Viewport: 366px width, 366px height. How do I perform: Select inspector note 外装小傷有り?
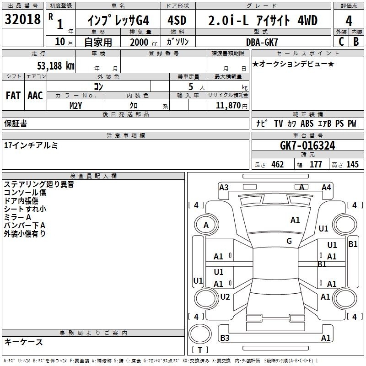(x=25, y=233)
